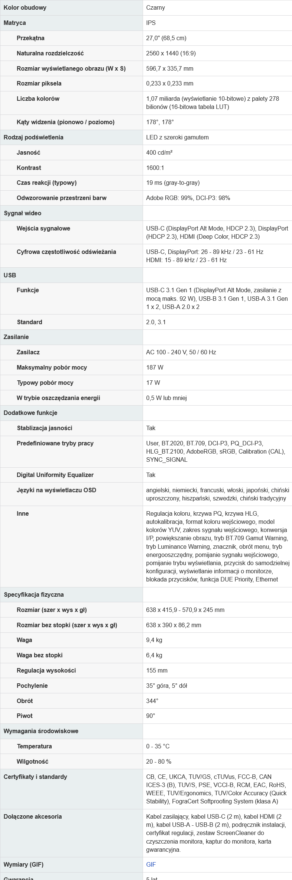Click the Regulacja wysokości label
Viewport: 292px width, 880px height.
tap(46, 670)
